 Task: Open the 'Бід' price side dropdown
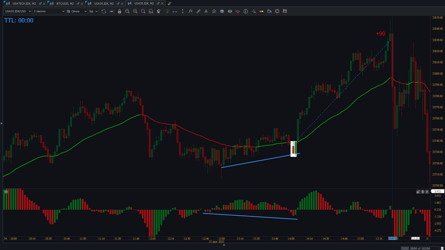(93, 11)
